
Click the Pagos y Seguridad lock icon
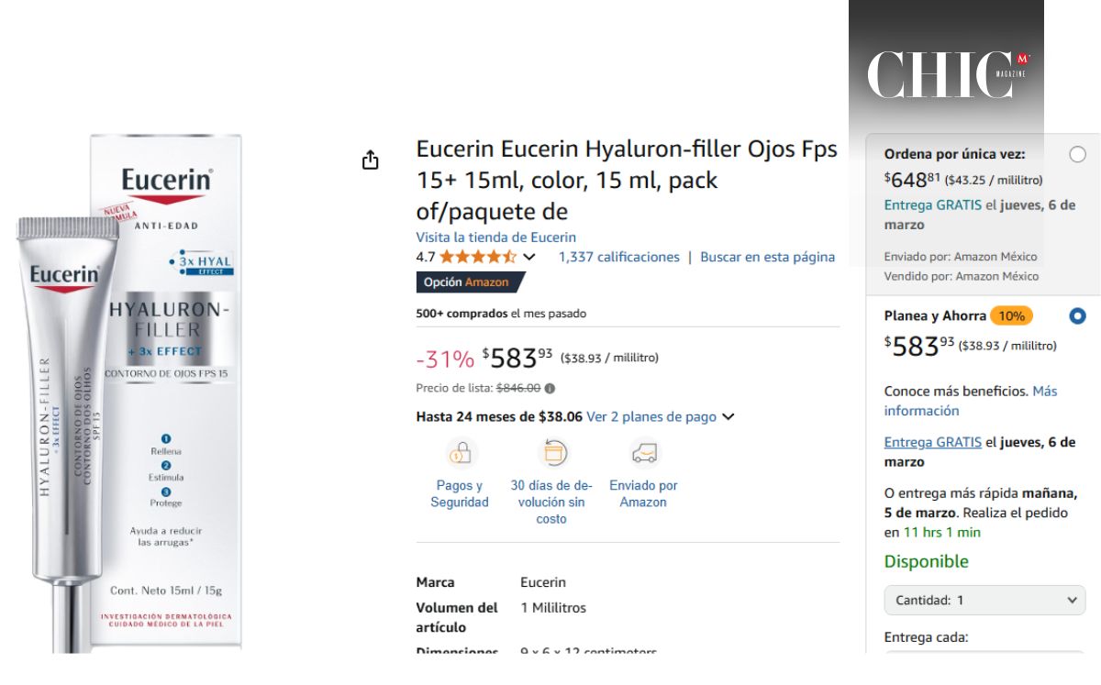point(461,453)
